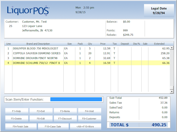Click the Disc% column header
This screenshot has height=132, width=177.
(137, 44)
